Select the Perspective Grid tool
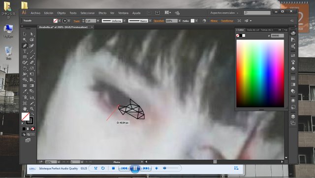 [31, 80]
